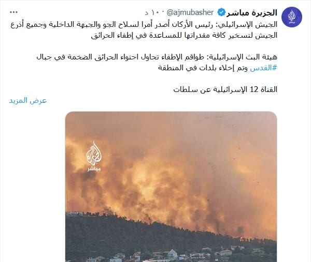Click the blue verified badge icon
The width and height of the screenshot is (311, 262).
pyautogui.click(x=221, y=13)
